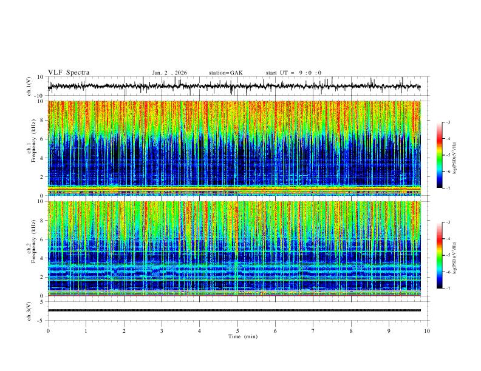
Task: Click the "station=GAK" label
Action: pyautogui.click(x=225, y=73)
